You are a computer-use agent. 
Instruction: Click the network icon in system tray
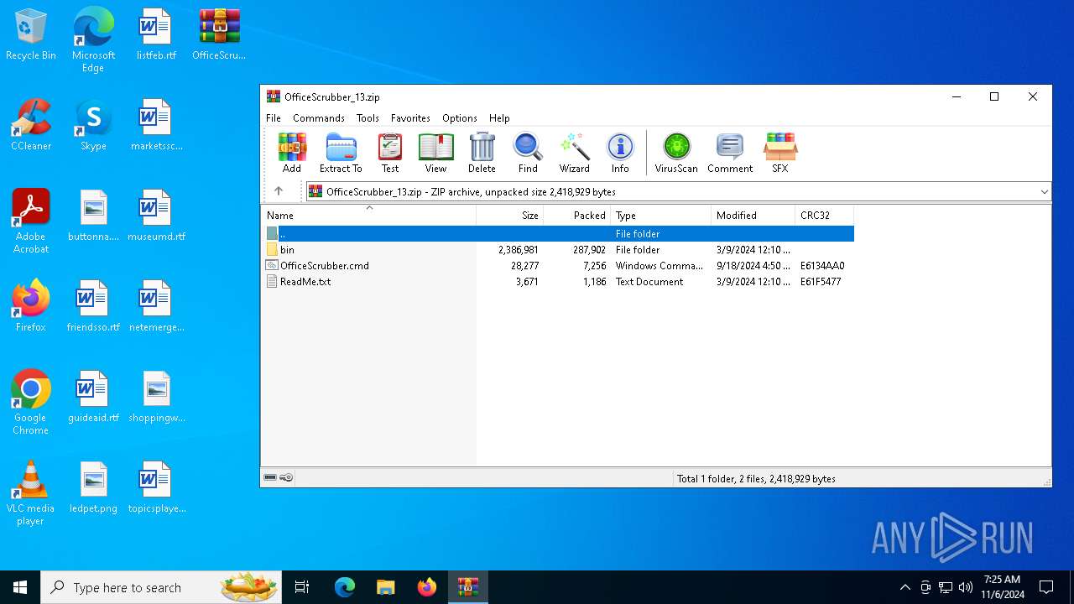tap(946, 587)
